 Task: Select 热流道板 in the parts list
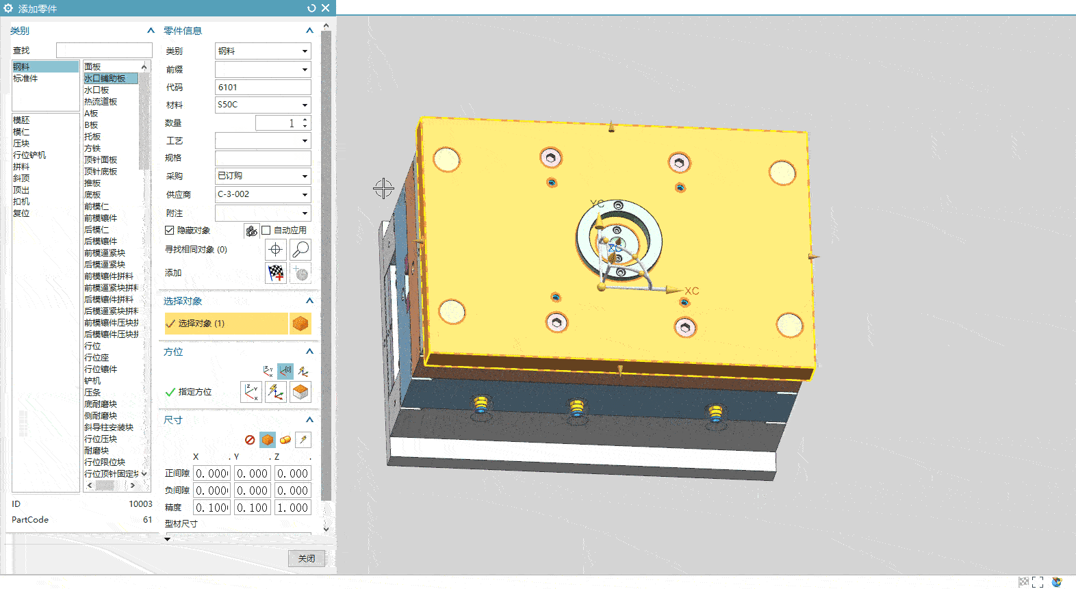101,102
